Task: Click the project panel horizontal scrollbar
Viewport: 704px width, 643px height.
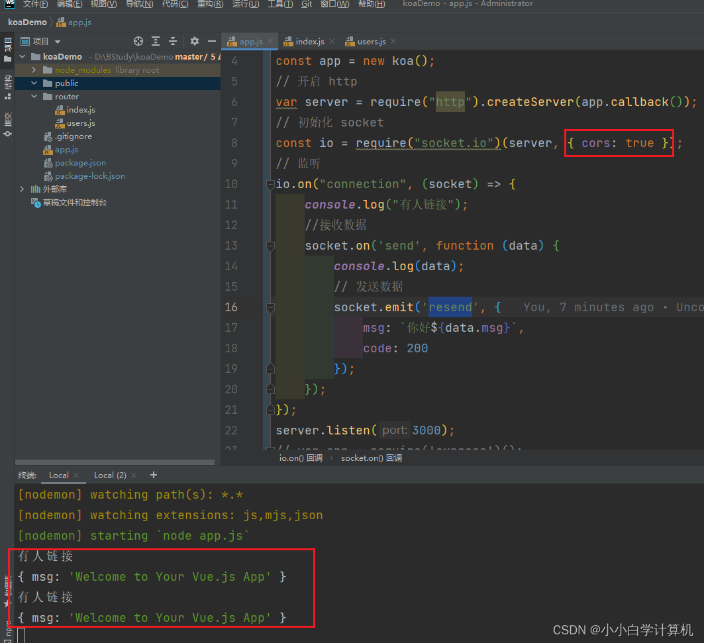Action: tap(115, 462)
